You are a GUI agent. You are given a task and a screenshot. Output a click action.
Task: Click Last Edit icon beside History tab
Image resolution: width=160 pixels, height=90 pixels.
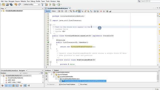tap(59, 11)
